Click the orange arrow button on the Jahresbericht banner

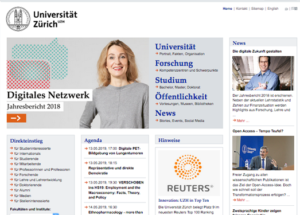coord(17,118)
